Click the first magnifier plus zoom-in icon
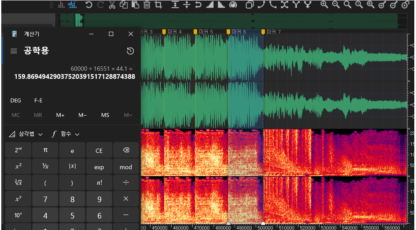 click(x=324, y=5)
